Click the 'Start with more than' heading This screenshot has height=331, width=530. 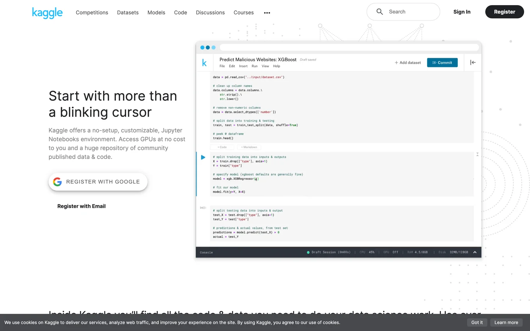[113, 96]
